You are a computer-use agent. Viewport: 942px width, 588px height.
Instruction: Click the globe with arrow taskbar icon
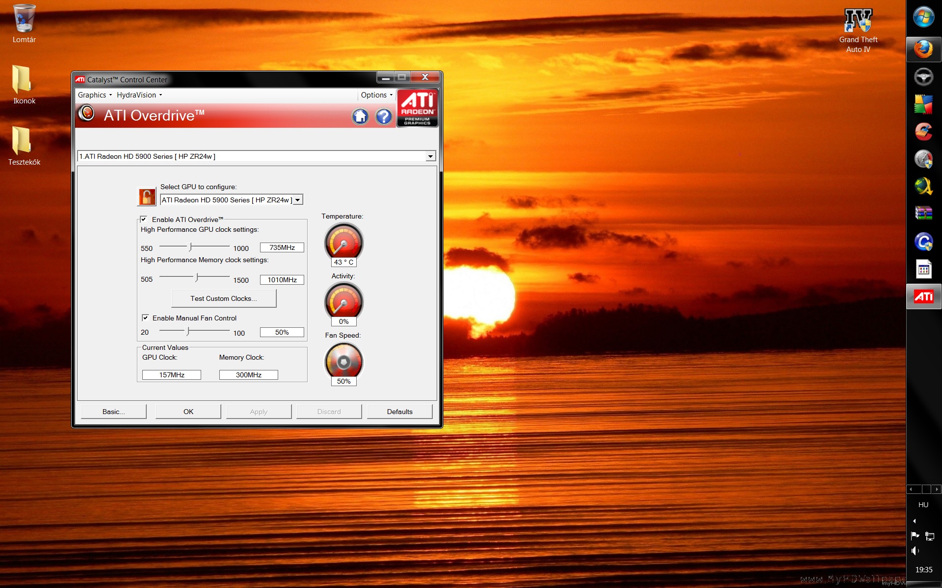[x=923, y=186]
